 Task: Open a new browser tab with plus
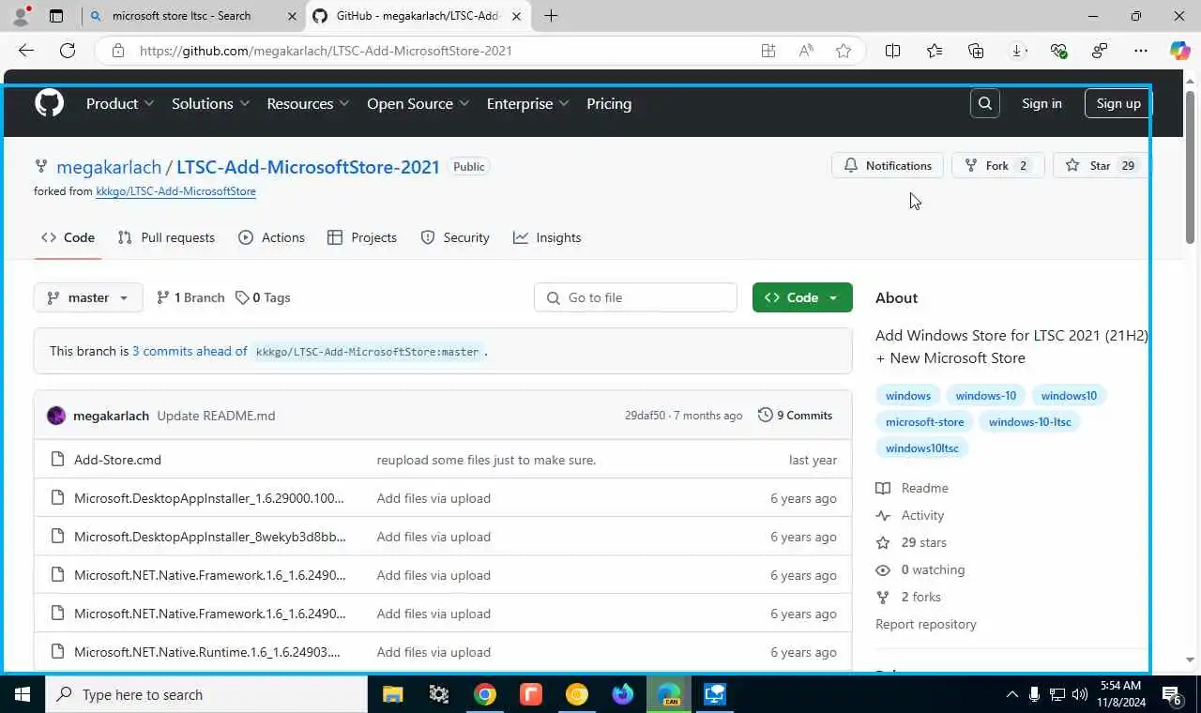(551, 16)
